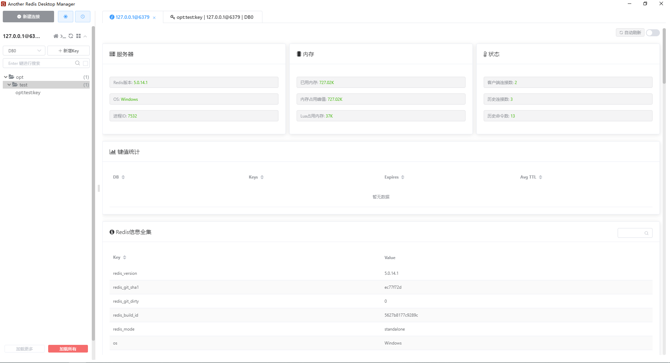Click the 127.0.0.1@63... connection name
This screenshot has height=363, width=670.
pyautogui.click(x=22, y=36)
